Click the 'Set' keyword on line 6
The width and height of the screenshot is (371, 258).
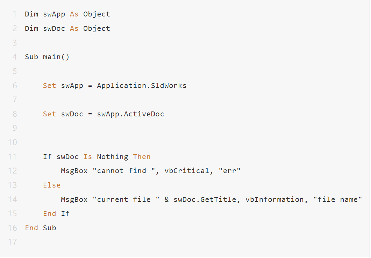tap(49, 86)
